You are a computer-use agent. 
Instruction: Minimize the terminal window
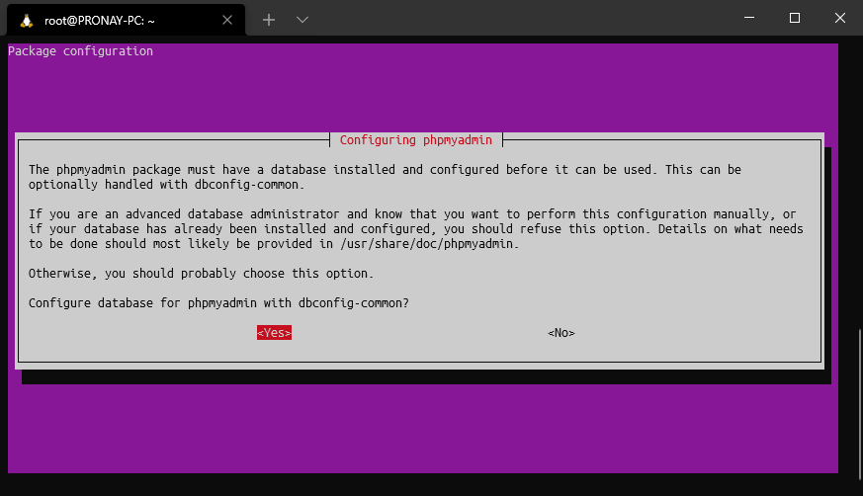tap(749, 18)
